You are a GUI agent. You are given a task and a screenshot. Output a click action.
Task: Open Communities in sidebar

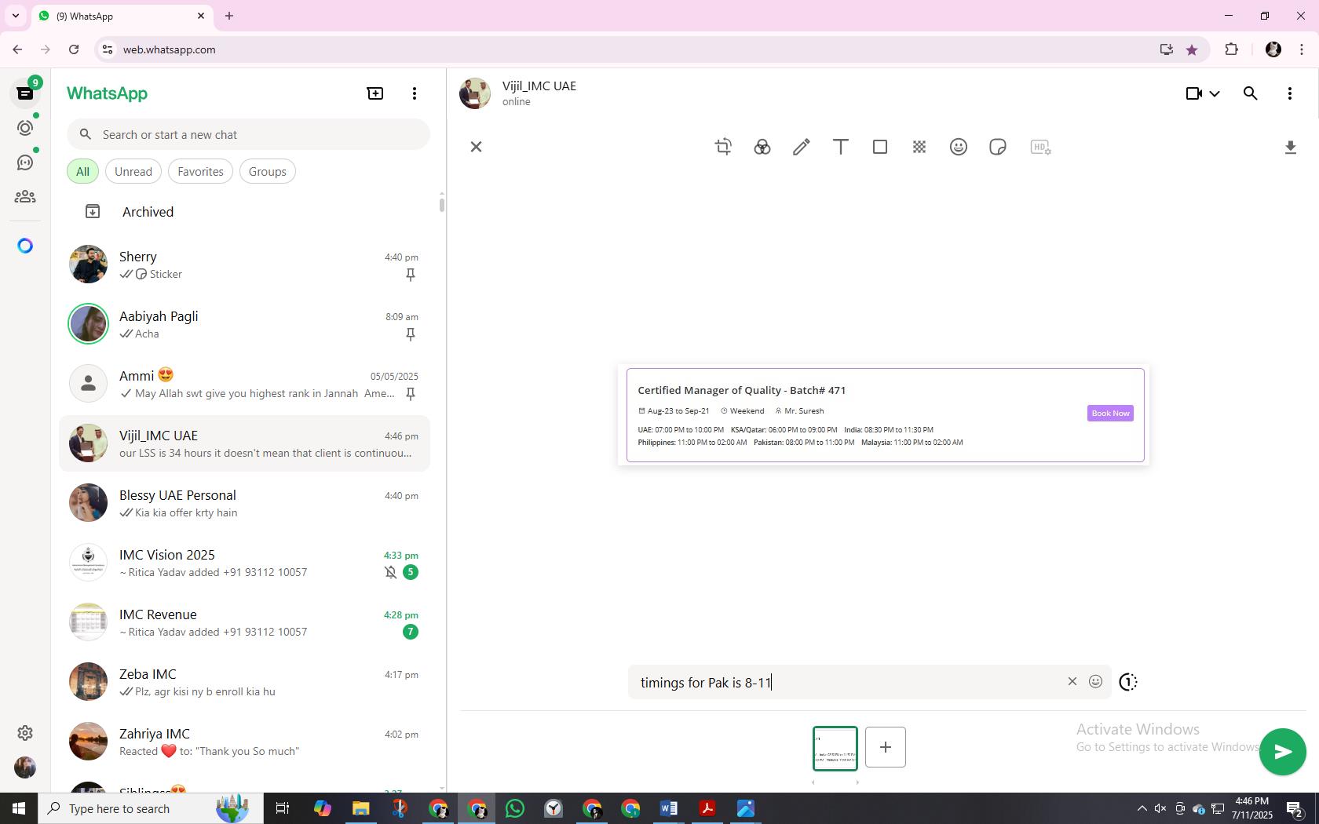coord(25,197)
